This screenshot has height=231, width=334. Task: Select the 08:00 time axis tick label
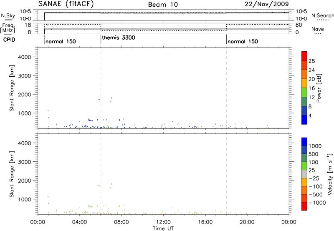coord(121,222)
